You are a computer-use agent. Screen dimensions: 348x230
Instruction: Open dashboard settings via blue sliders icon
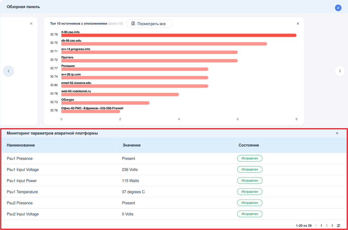(338, 8)
